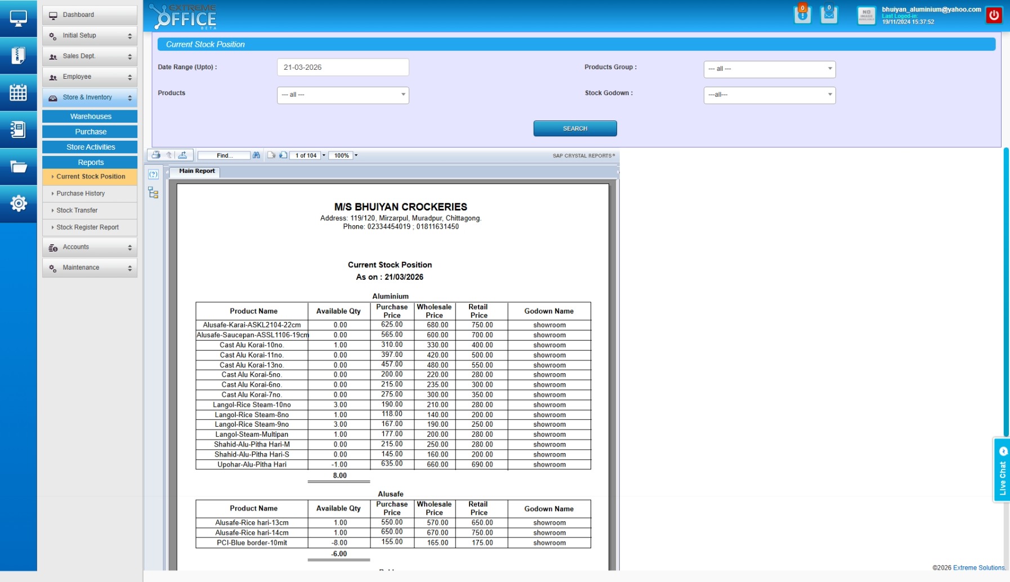This screenshot has width=1010, height=582.
Task: Click the binoculars find icon
Action: point(256,155)
